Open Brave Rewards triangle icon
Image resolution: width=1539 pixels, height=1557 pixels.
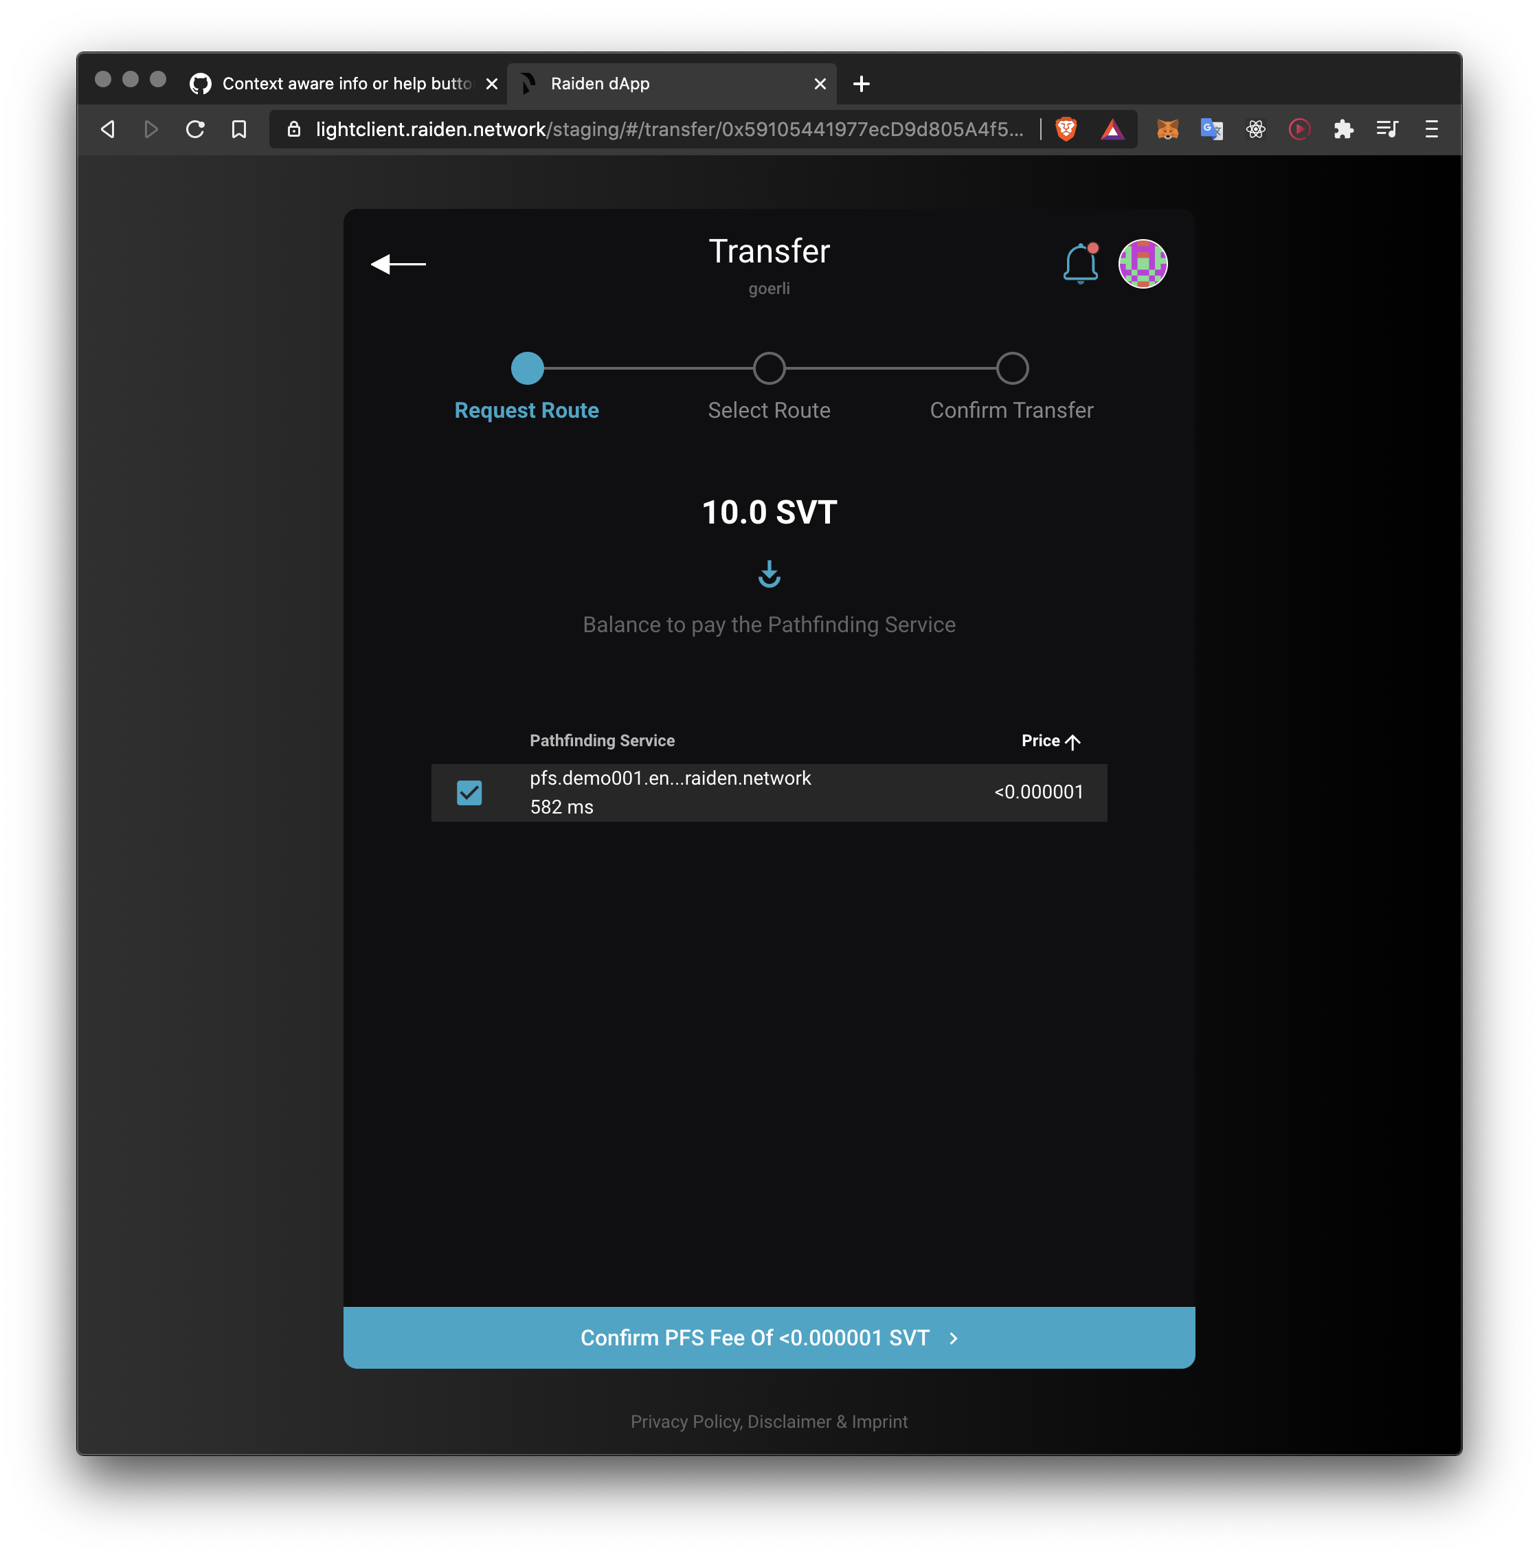[1112, 129]
